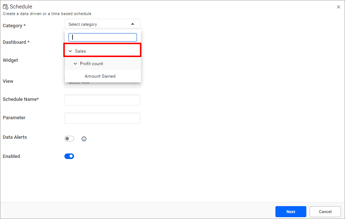
Task: Click the Sales collapse chevron
Action: 70,50
